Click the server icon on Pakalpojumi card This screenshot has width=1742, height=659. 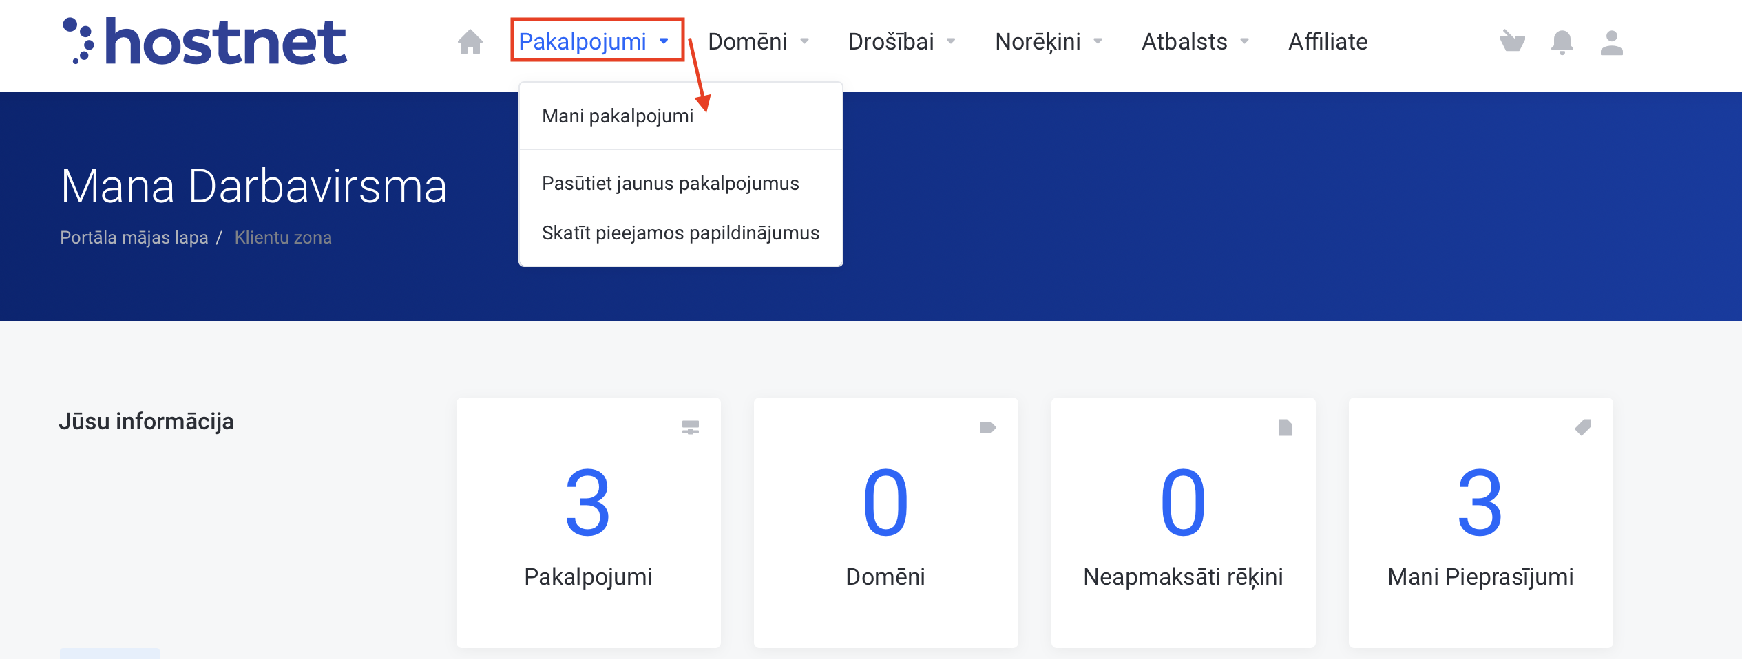[690, 428]
